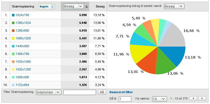This screenshot has width=210, height=104.
Task: Click the descending sort arrow icon
Action: pyautogui.click(x=87, y=6)
